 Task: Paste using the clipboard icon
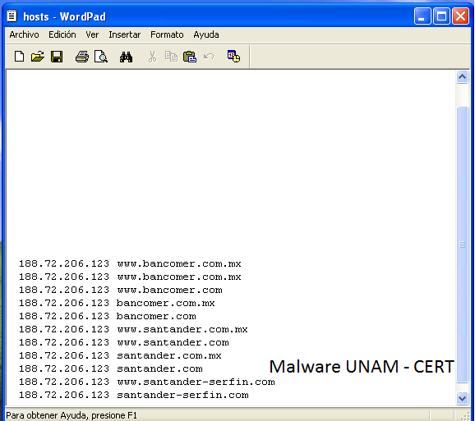[x=190, y=57]
